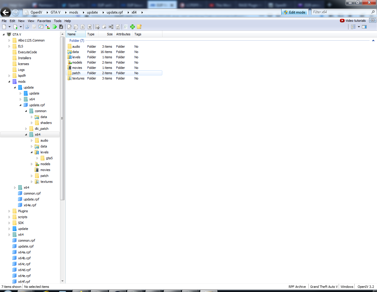Click the mods breadcrumb segment
This screenshot has height=292, width=377.
[x=74, y=12]
